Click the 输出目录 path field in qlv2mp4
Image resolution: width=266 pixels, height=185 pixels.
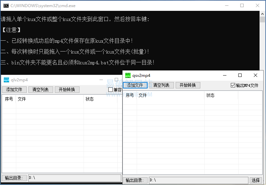74,178
